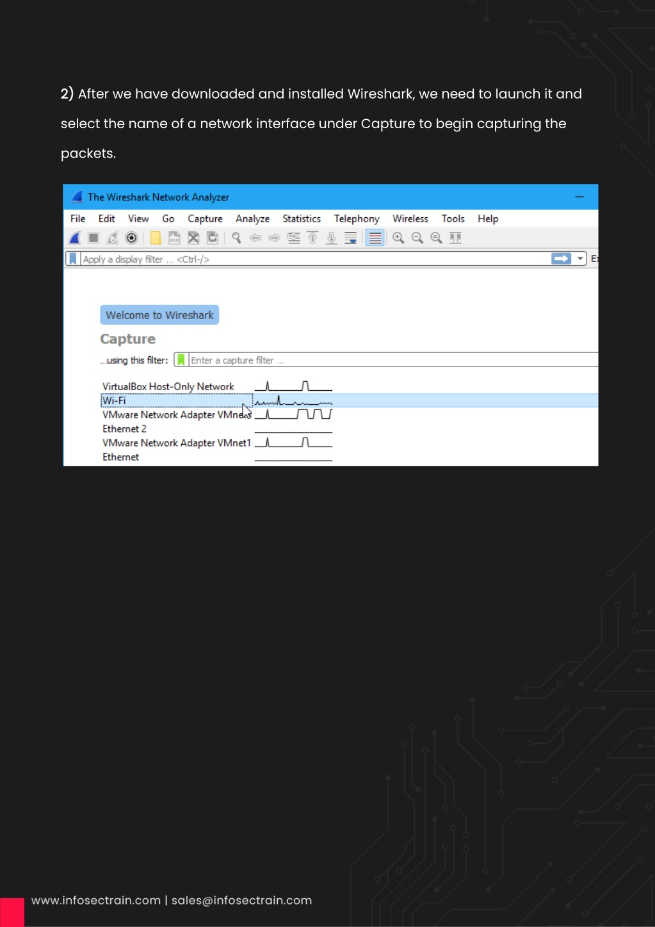Image resolution: width=655 pixels, height=927 pixels.
Task: Zoom out the main window text
Action: [x=417, y=238]
